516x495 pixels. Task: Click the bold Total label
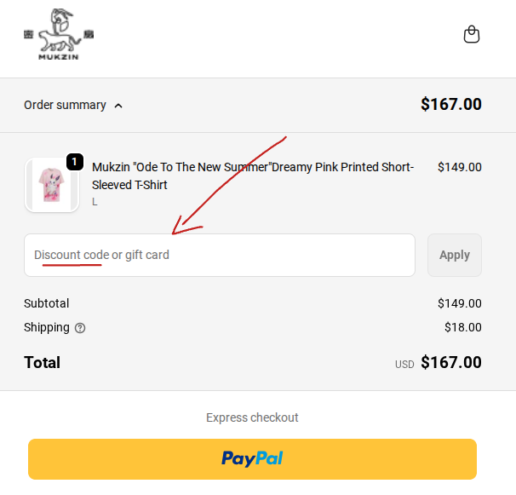point(43,362)
